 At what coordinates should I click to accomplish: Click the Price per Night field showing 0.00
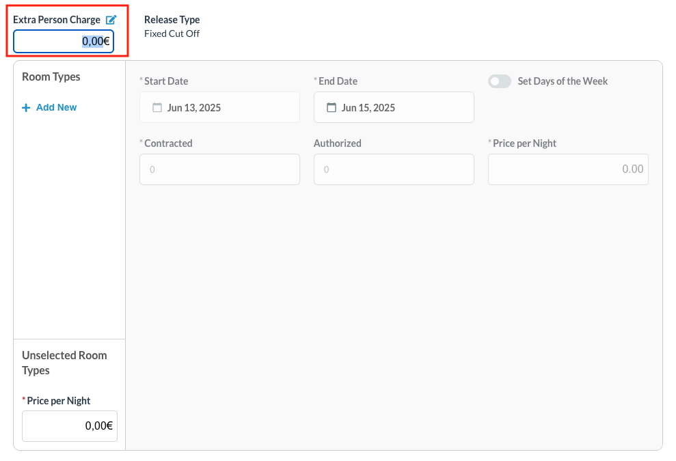568,169
